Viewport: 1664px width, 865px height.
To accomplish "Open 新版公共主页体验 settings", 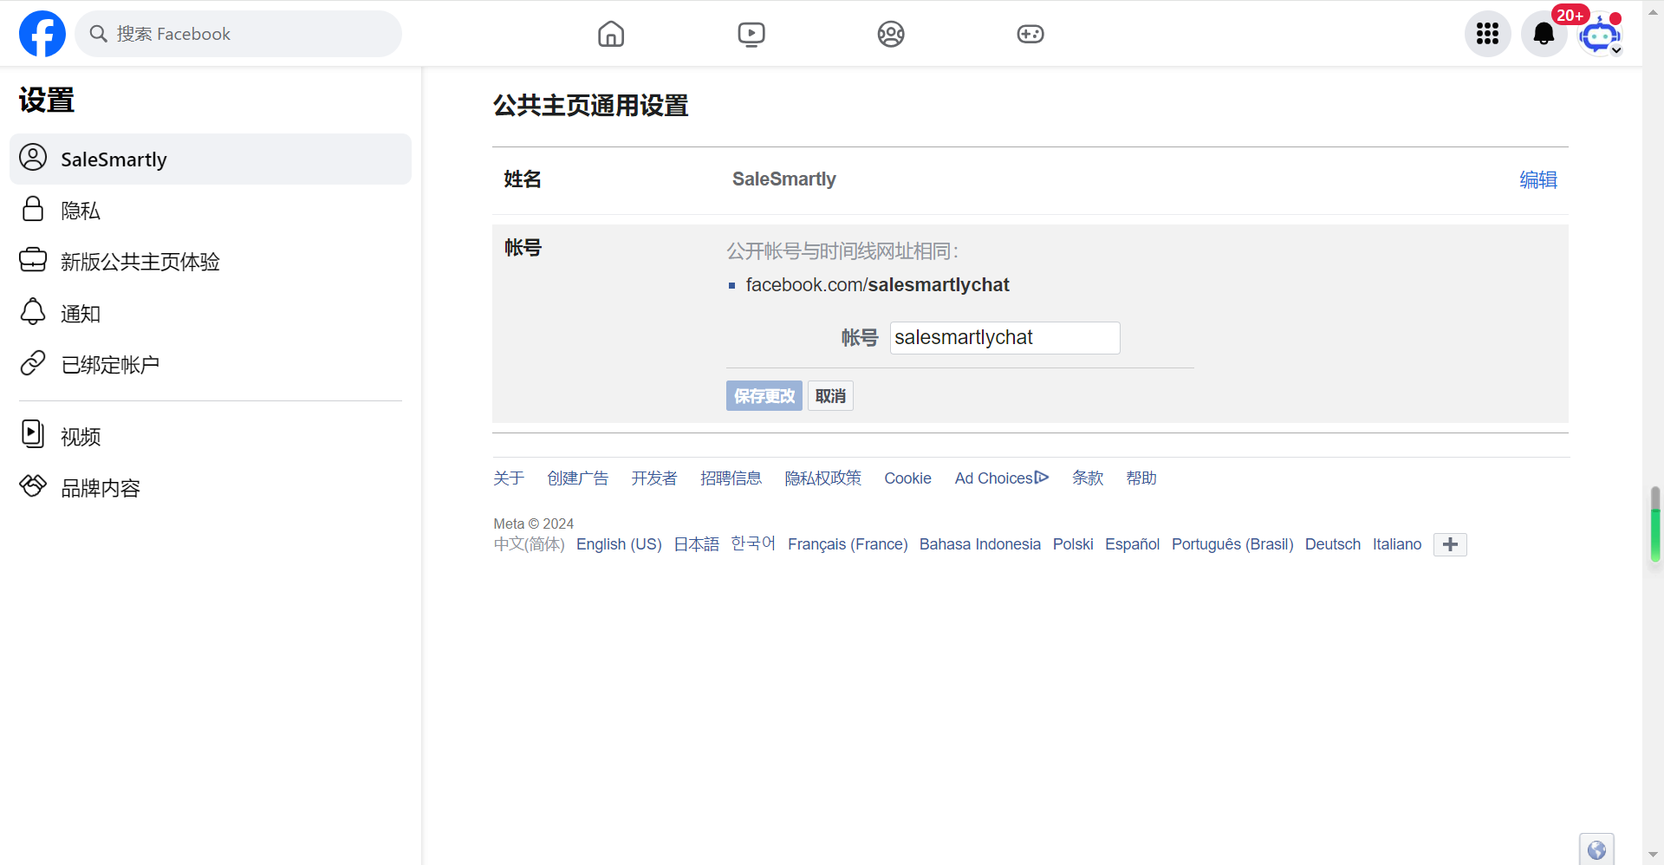I will click(140, 261).
